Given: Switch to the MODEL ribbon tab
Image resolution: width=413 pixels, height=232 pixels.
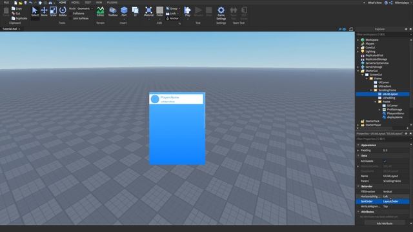Looking at the screenshot, I should 76,3.
